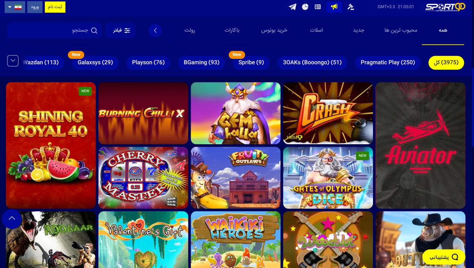Expand the providers list chevron
Viewport: 474px width, 268px height.
click(x=13, y=61)
